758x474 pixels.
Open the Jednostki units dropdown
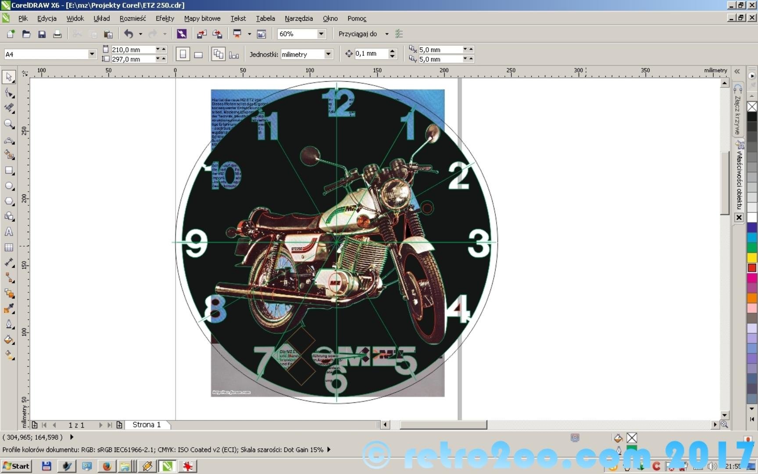(x=328, y=54)
